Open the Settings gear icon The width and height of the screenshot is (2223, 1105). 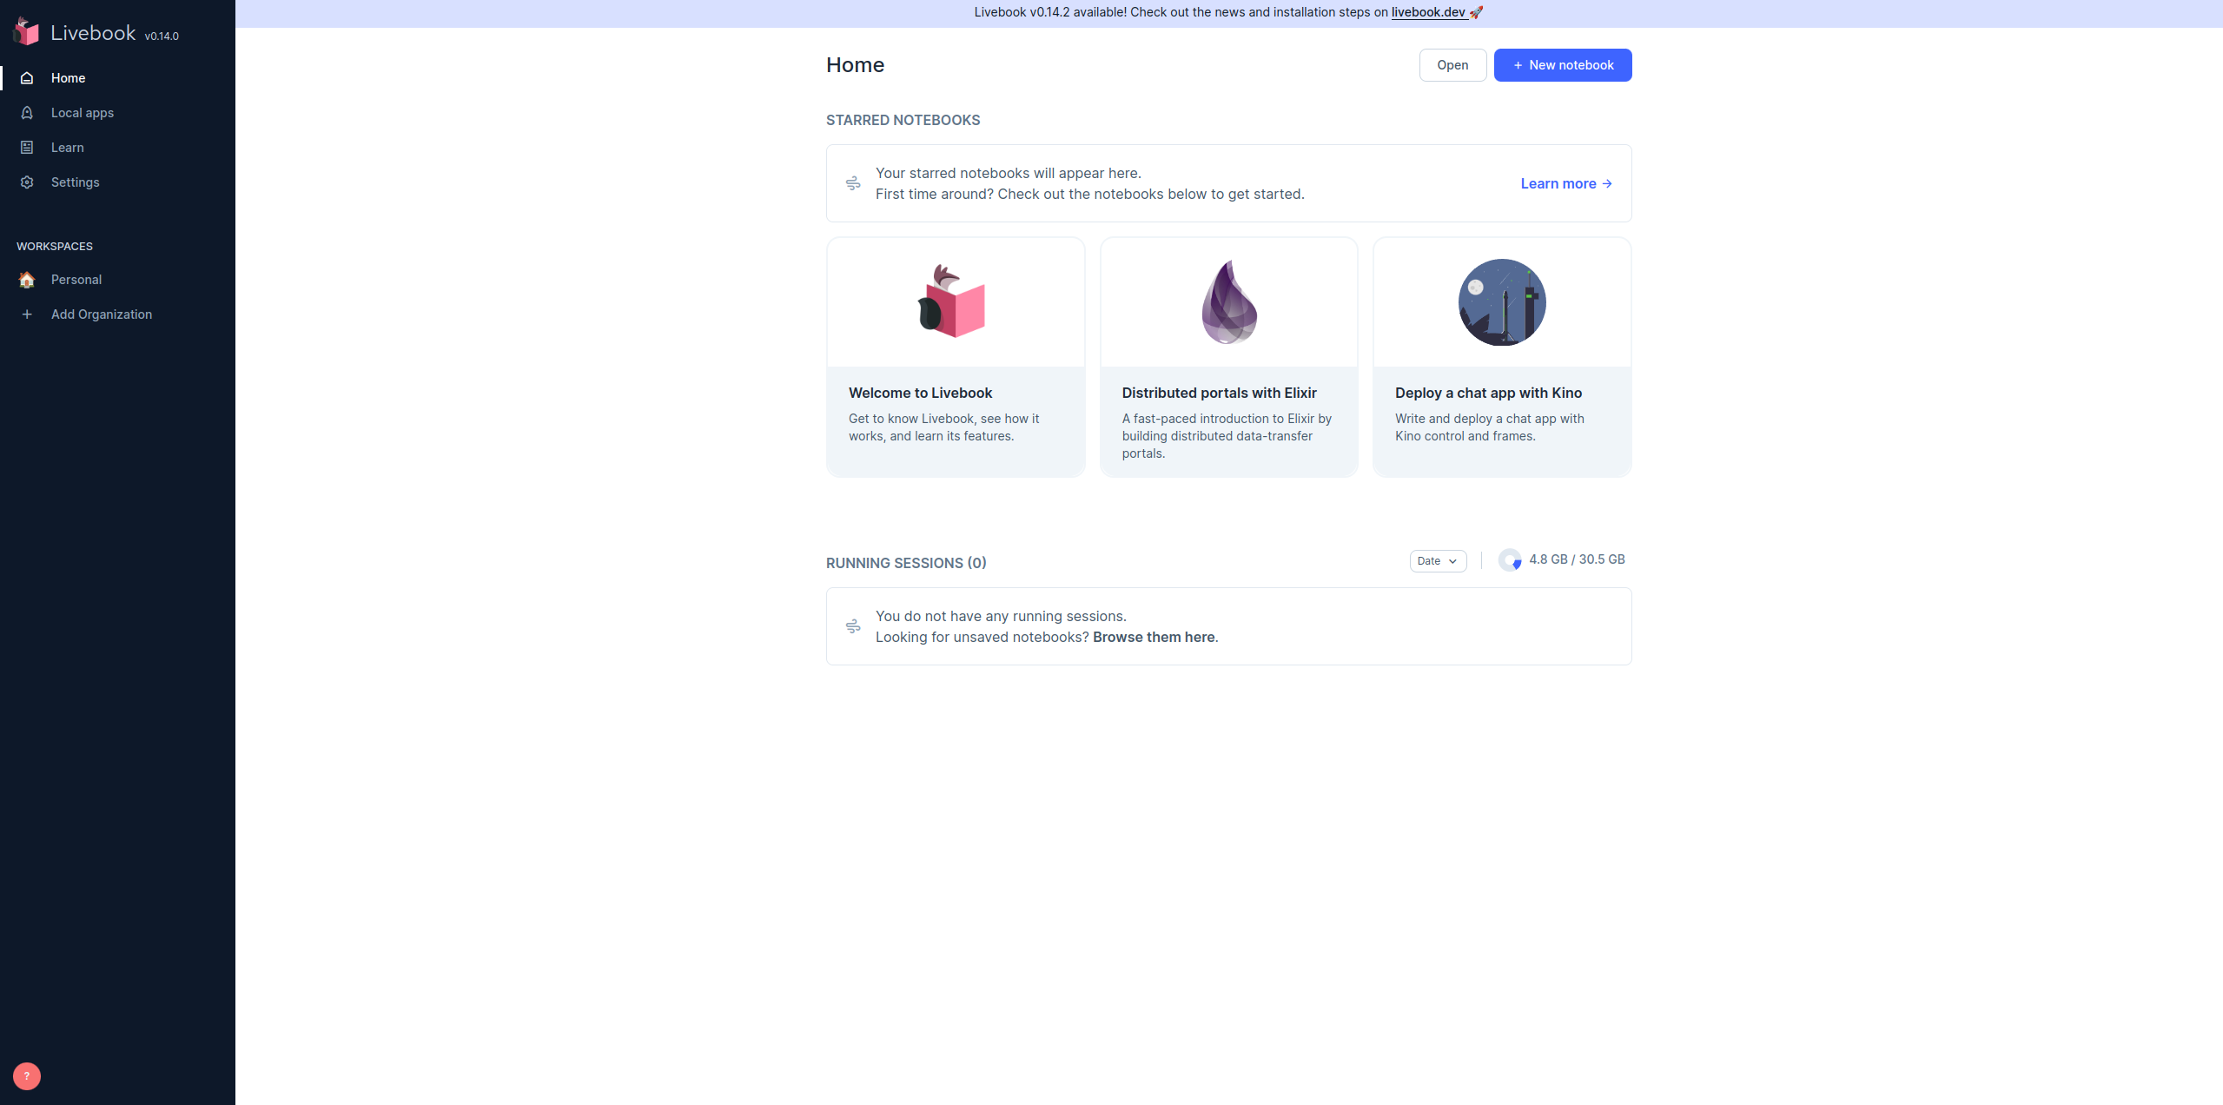tap(27, 182)
